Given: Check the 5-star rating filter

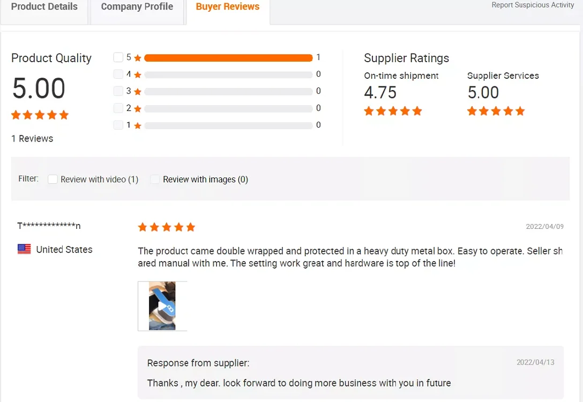Looking at the screenshot, I should coord(118,57).
